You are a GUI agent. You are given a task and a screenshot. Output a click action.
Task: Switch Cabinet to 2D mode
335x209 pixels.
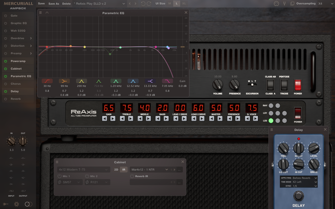point(116,170)
